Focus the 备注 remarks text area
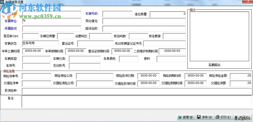The width and height of the screenshot is (253, 122). (x=137, y=102)
